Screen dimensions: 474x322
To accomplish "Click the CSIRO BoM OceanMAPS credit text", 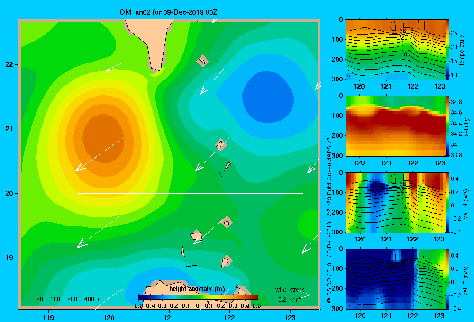I will pos(329,220).
